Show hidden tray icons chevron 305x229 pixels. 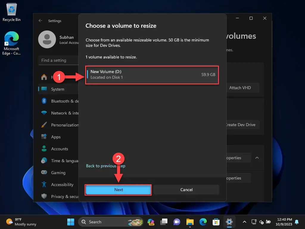coord(245,222)
